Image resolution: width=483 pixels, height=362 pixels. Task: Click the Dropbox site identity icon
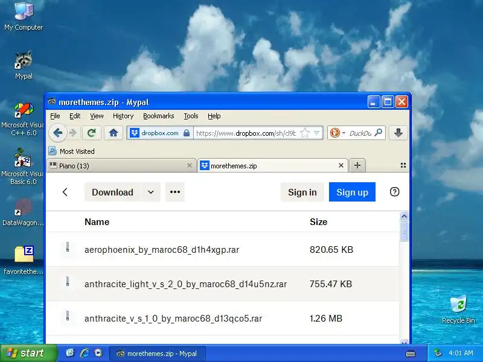pyautogui.click(x=134, y=133)
